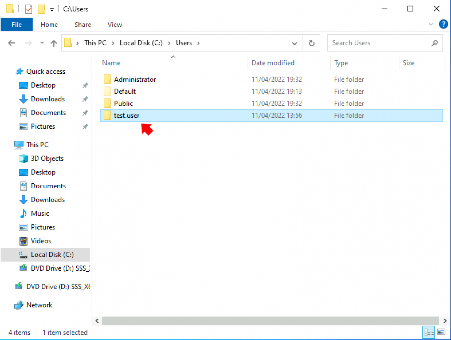Image resolution: width=451 pixels, height=340 pixels.
Task: Open the test.user folder
Action: pos(127,115)
